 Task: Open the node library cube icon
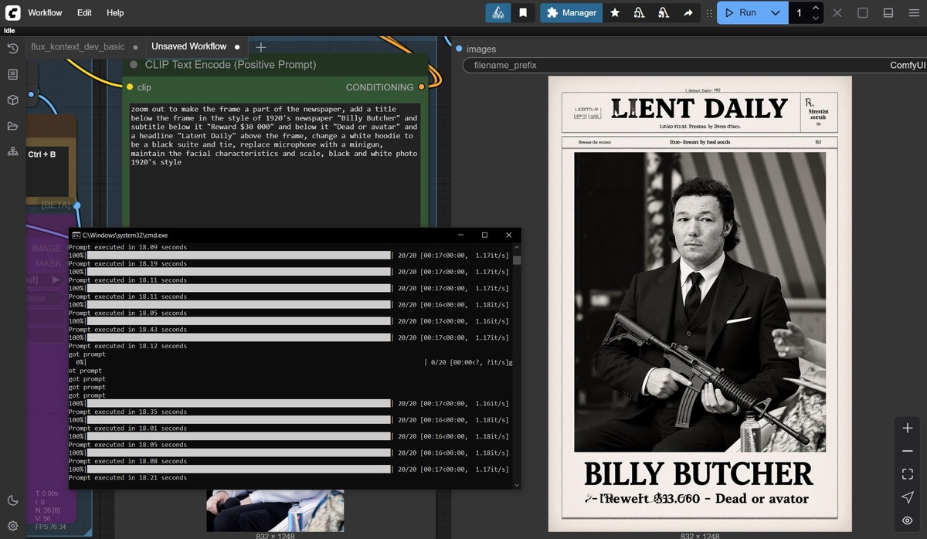click(12, 100)
